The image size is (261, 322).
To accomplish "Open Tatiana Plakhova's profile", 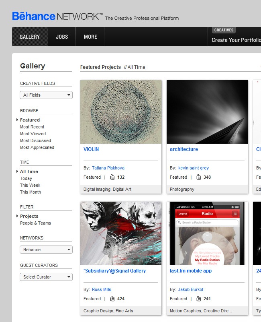I will [x=108, y=168].
